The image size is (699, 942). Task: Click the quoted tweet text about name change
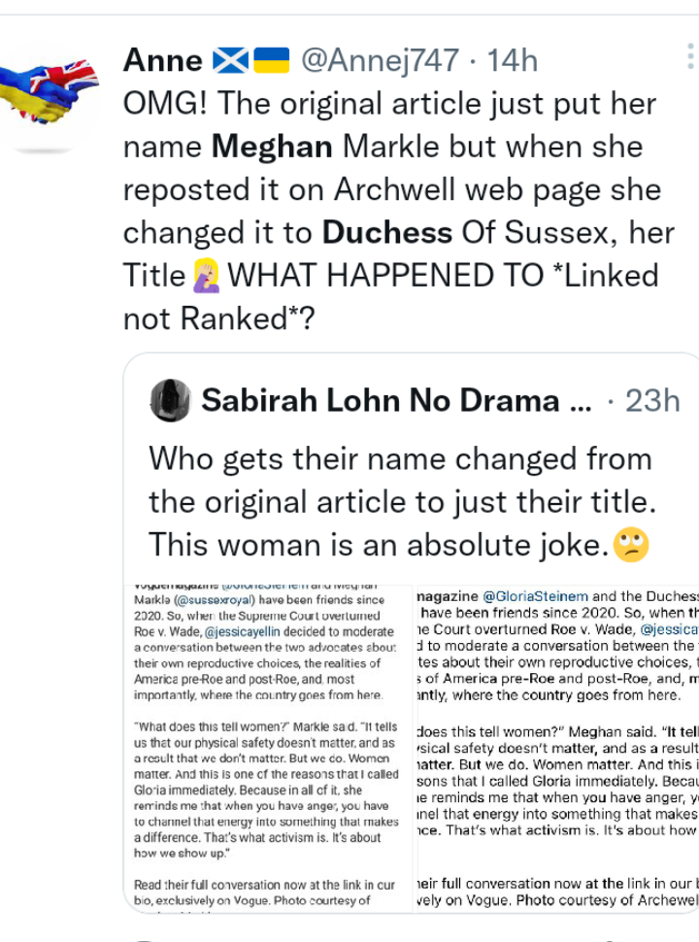pos(400,502)
